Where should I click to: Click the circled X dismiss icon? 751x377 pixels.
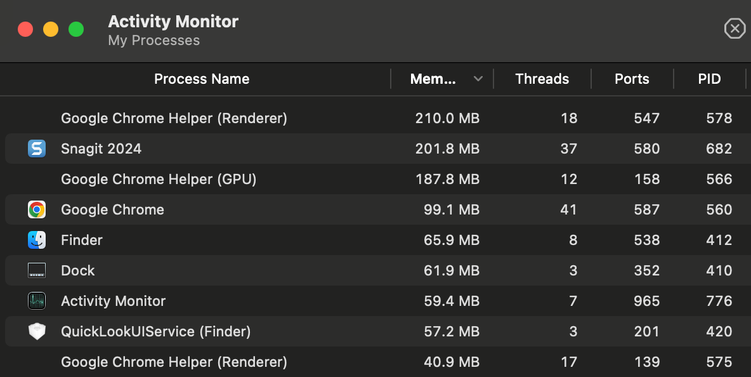pos(735,29)
